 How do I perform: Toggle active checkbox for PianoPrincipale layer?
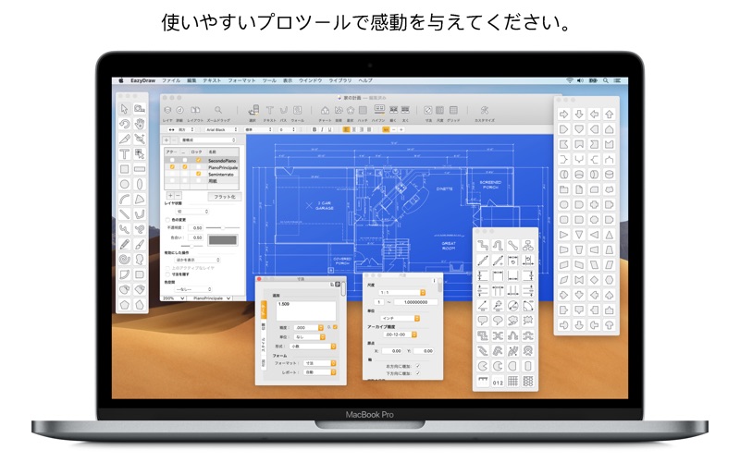(172, 167)
